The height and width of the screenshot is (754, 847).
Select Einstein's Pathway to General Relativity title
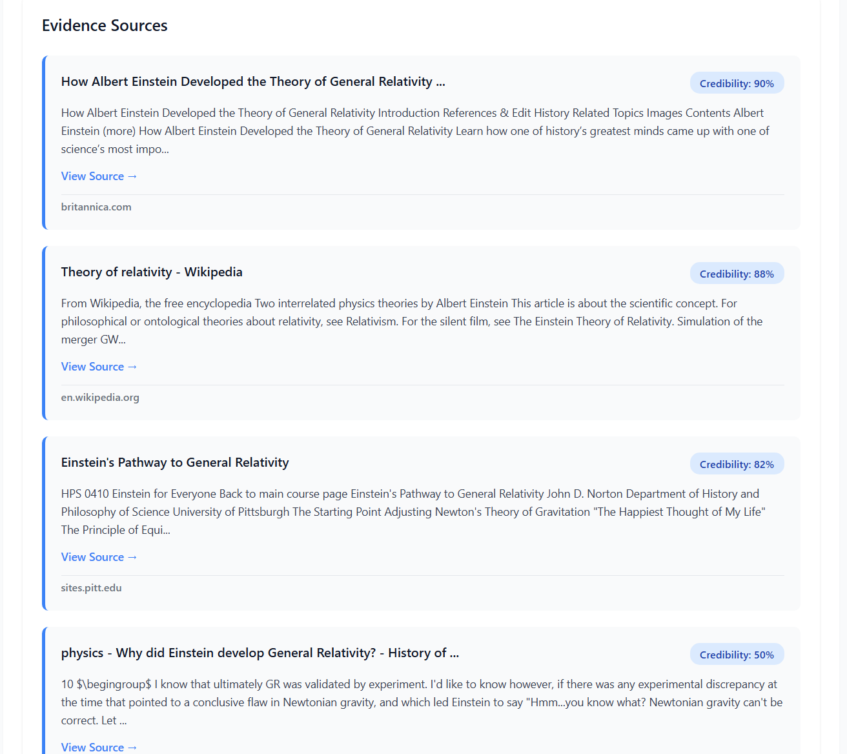pos(175,463)
